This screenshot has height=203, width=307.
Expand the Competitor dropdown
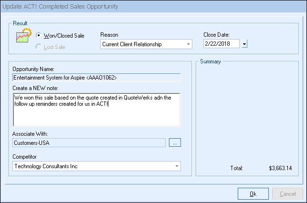coord(177,166)
